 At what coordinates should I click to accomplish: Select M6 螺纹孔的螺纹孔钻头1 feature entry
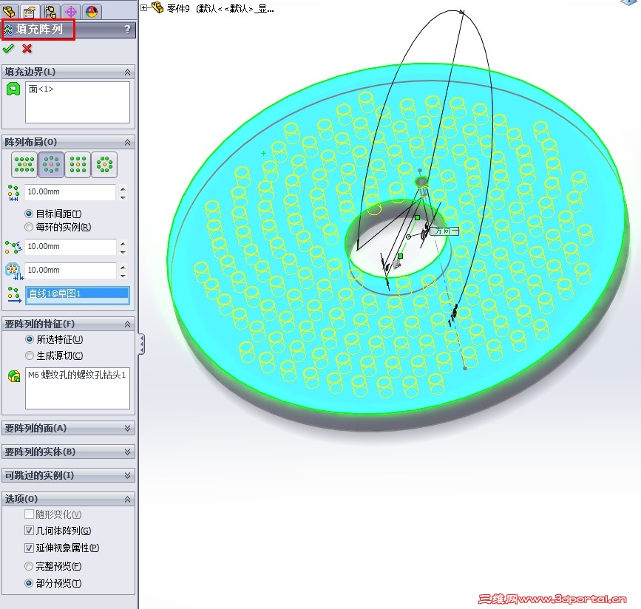coord(77,375)
